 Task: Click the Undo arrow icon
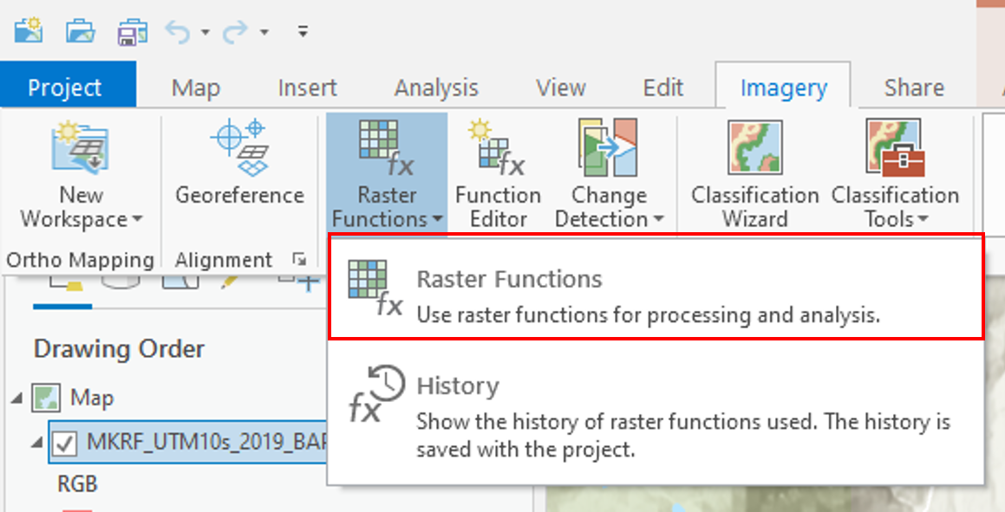pyautogui.click(x=178, y=32)
